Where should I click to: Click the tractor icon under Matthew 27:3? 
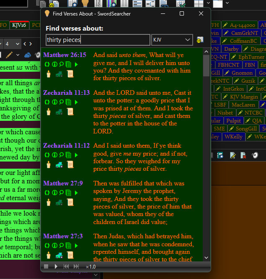click(x=59, y=256)
